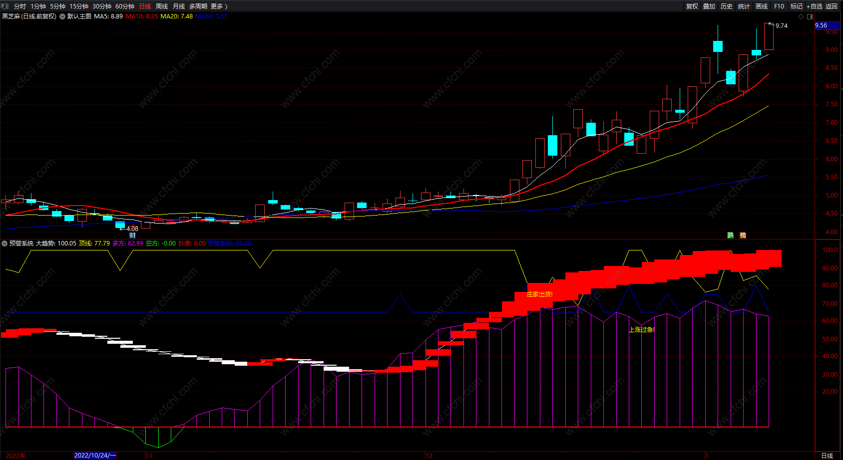Click the 预警系统 indicator name
Screen dimensions: 843x460
click(21, 243)
